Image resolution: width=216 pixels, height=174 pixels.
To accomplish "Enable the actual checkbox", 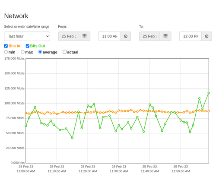I will pos(65,52).
